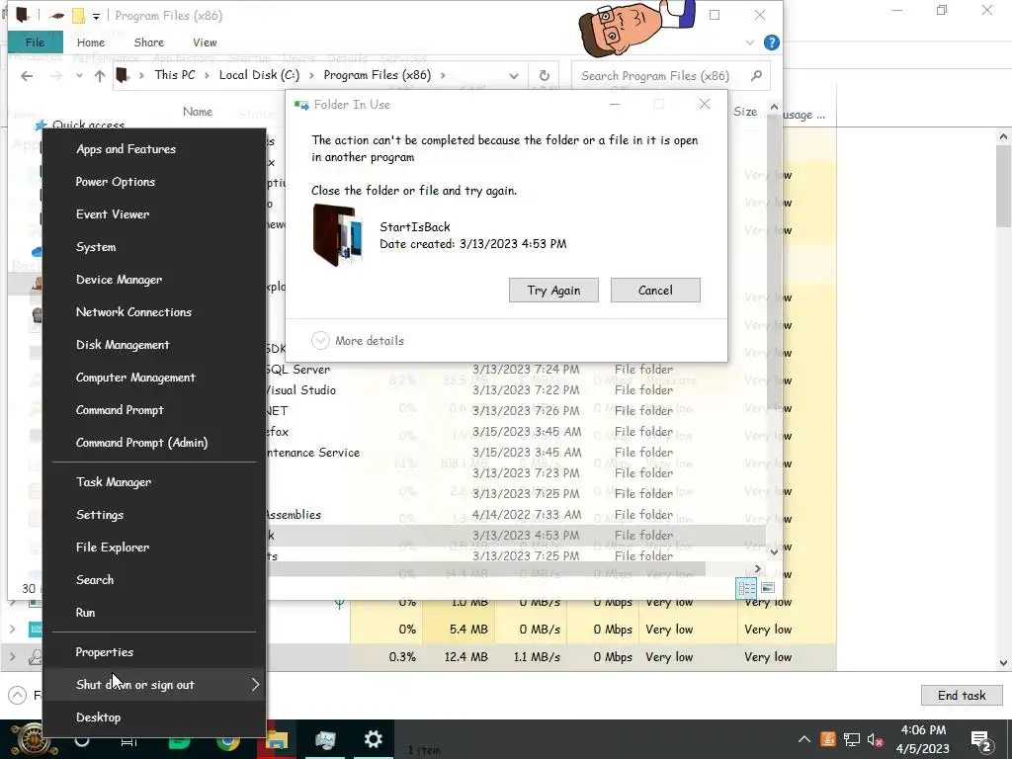Switch to the View ribbon tab

coord(205,42)
